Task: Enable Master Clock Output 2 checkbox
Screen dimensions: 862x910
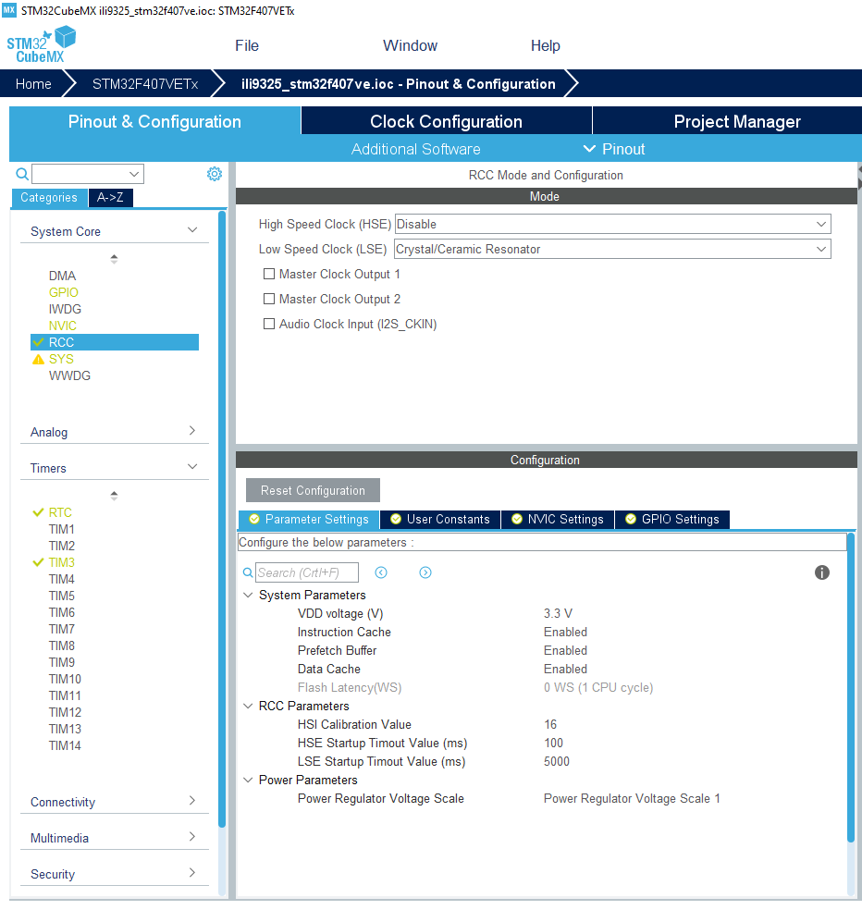Action: click(269, 299)
